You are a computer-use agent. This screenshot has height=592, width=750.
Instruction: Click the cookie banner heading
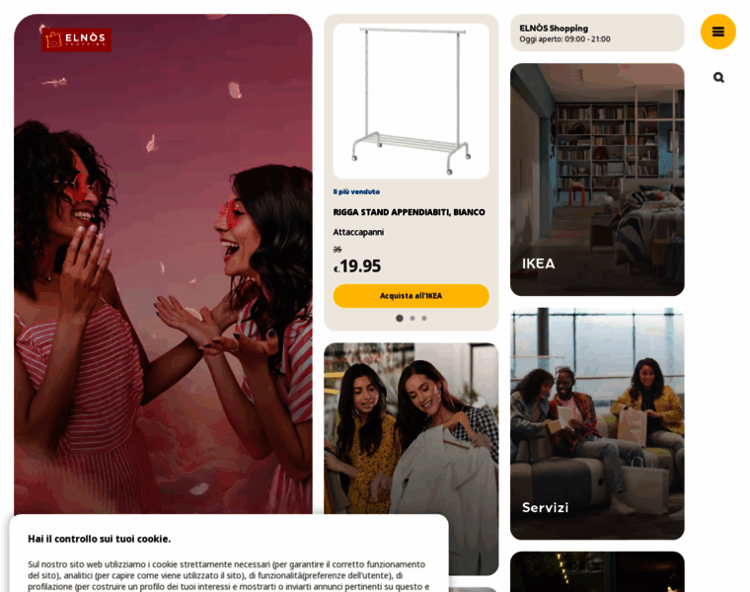point(99,539)
